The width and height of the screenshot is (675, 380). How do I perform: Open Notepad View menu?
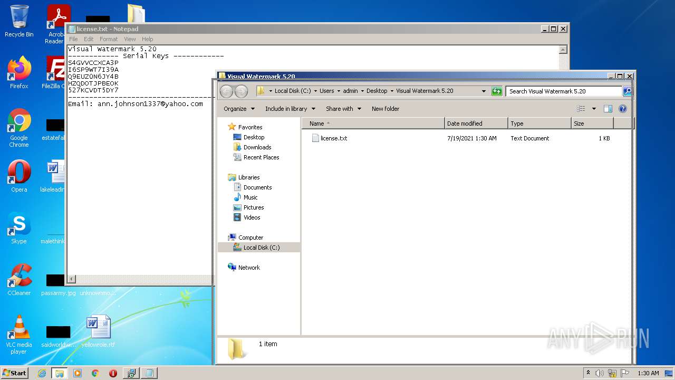coord(130,39)
